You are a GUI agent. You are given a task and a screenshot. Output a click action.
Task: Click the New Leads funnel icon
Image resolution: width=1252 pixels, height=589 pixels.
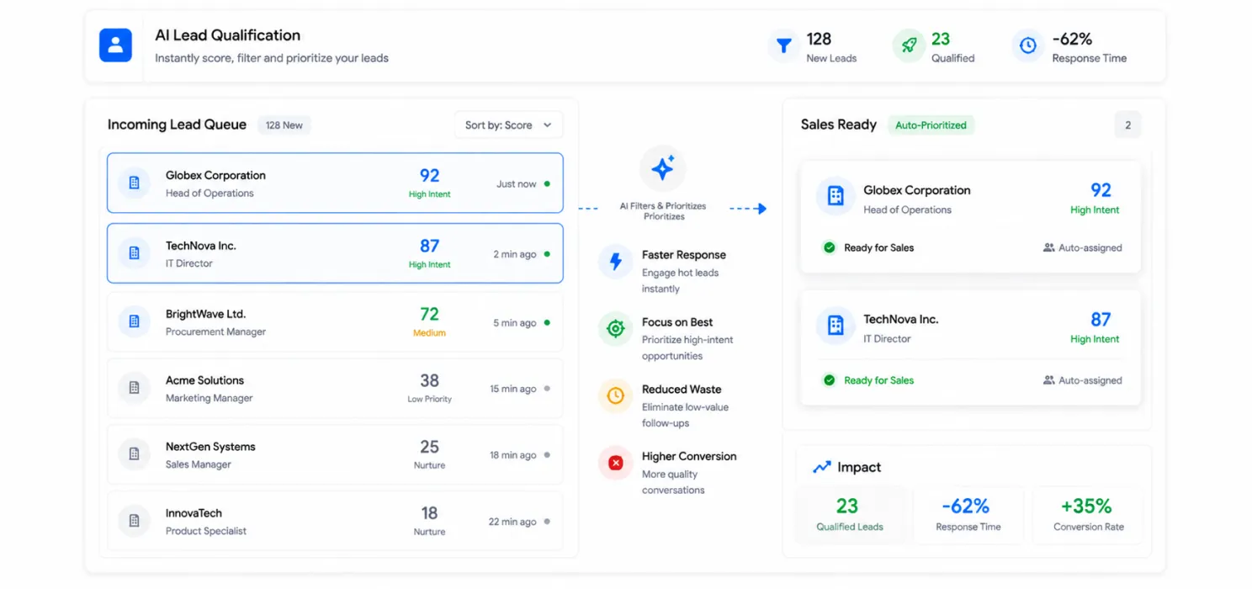click(783, 45)
